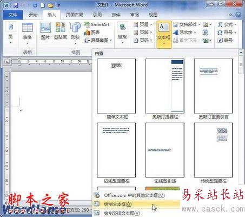Open the 形状 shapes gallery
245x217 pixels.
tap(75, 33)
